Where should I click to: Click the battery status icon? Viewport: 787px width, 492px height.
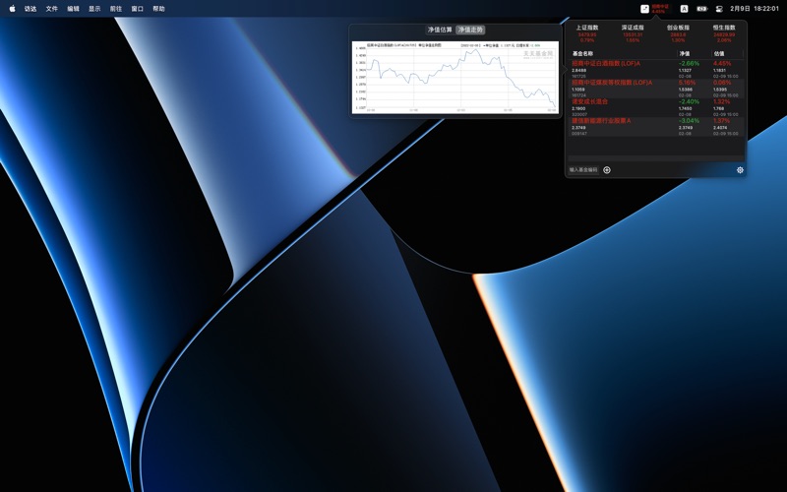coord(701,9)
